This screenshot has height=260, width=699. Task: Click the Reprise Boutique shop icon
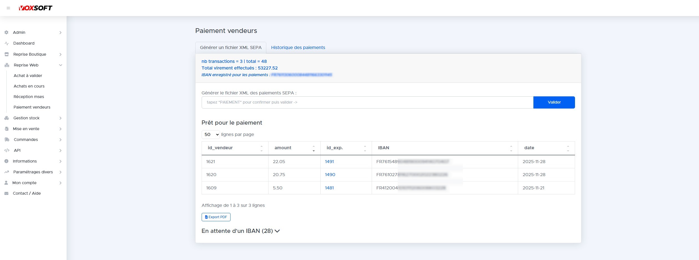(x=6, y=54)
